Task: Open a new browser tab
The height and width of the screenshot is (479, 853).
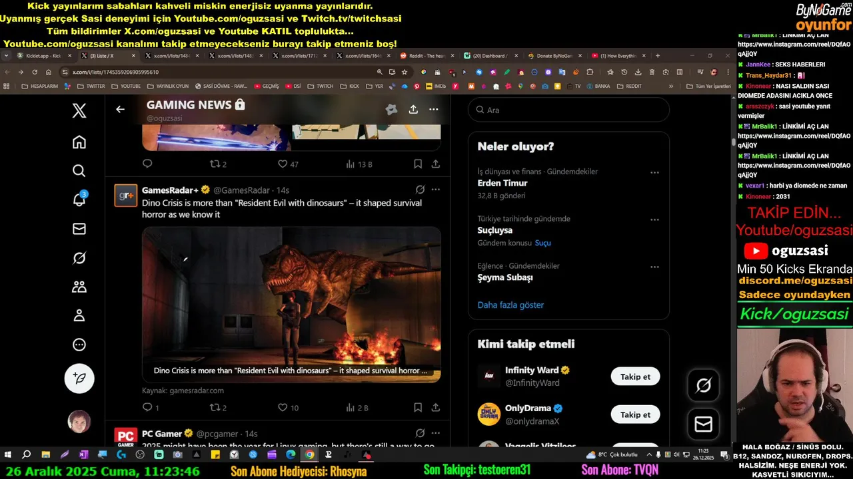Action: tap(658, 56)
